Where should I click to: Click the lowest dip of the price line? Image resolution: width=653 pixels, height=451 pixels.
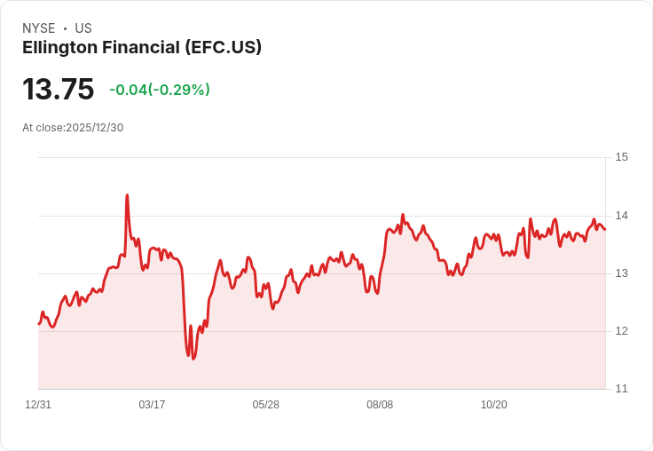[193, 359]
